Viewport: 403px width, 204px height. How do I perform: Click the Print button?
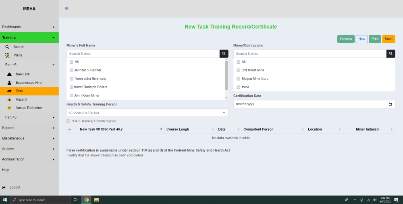coord(375,39)
